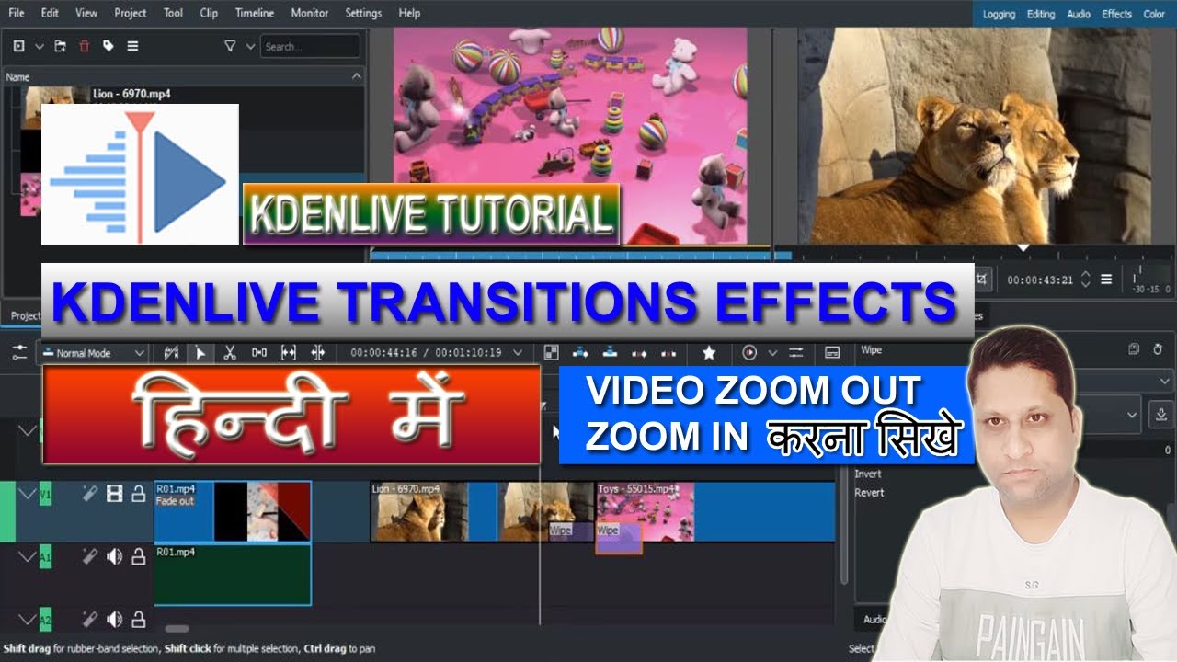The height and width of the screenshot is (662, 1177).
Task: Click the A1 track effects wand icon
Action: click(x=90, y=556)
